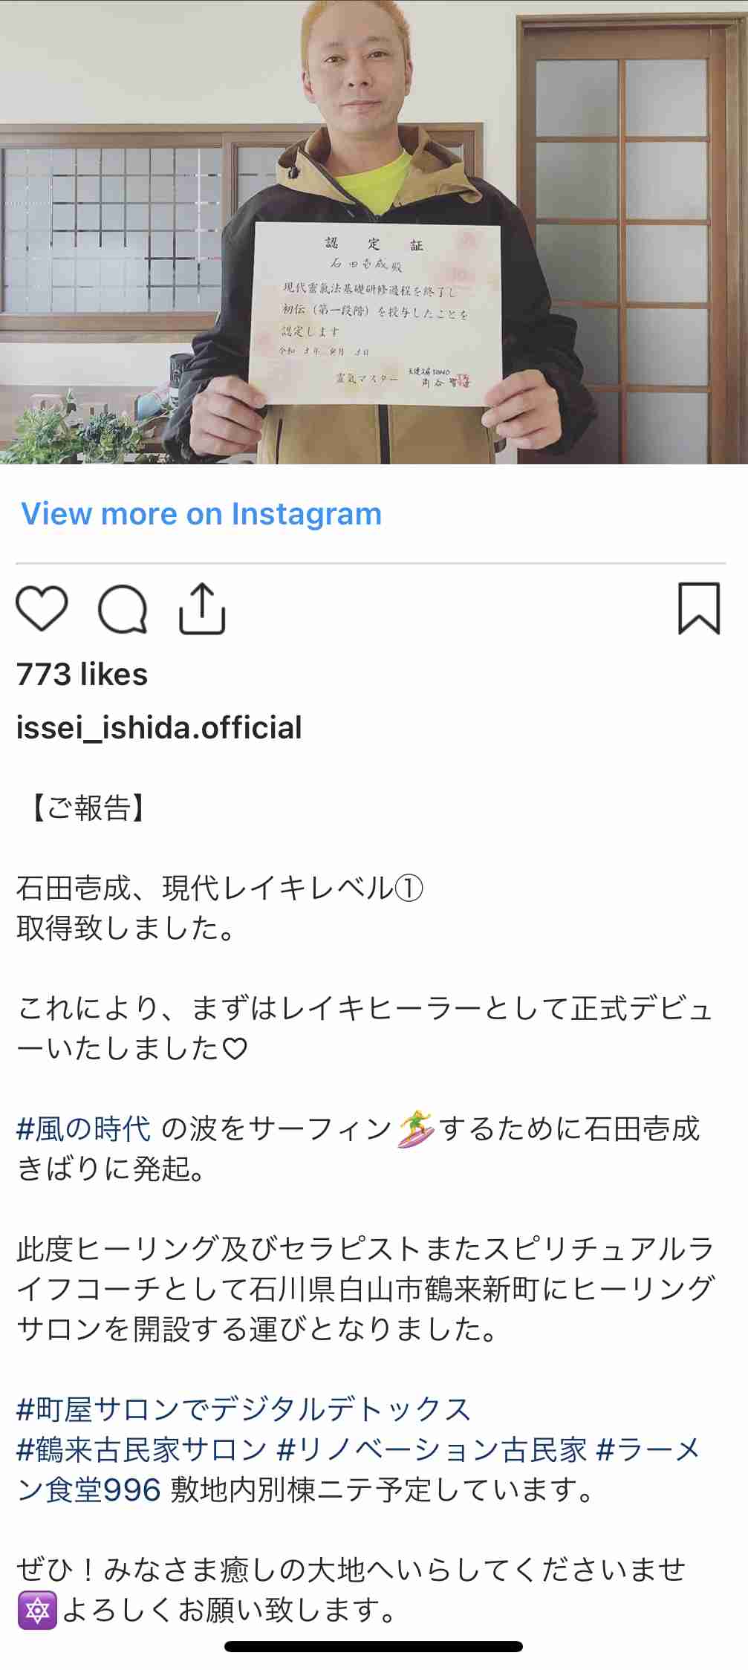The width and height of the screenshot is (748, 1670).
Task: Toggle the bookmark icon to save the post
Action: point(698,608)
